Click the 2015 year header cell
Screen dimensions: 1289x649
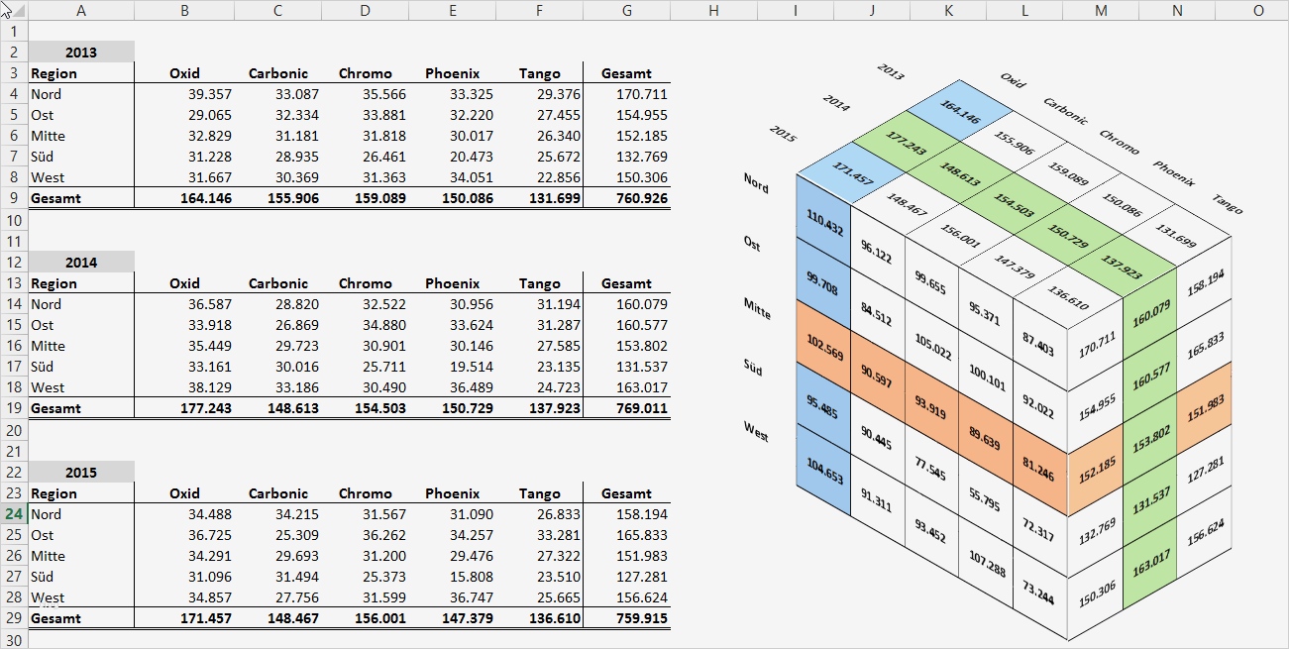coord(81,473)
